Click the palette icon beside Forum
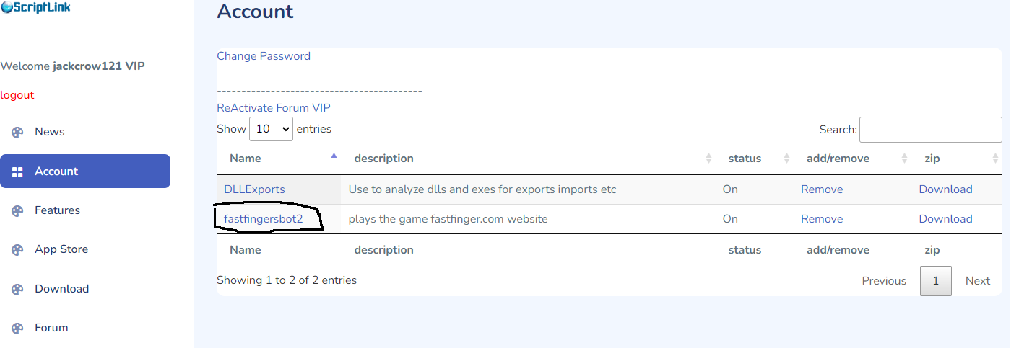This screenshot has width=1011, height=348. 17,328
